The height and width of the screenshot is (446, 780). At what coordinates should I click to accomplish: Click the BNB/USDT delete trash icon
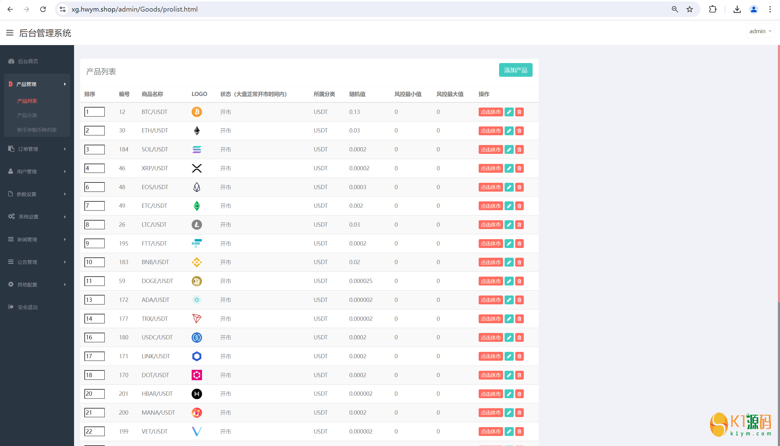(519, 262)
